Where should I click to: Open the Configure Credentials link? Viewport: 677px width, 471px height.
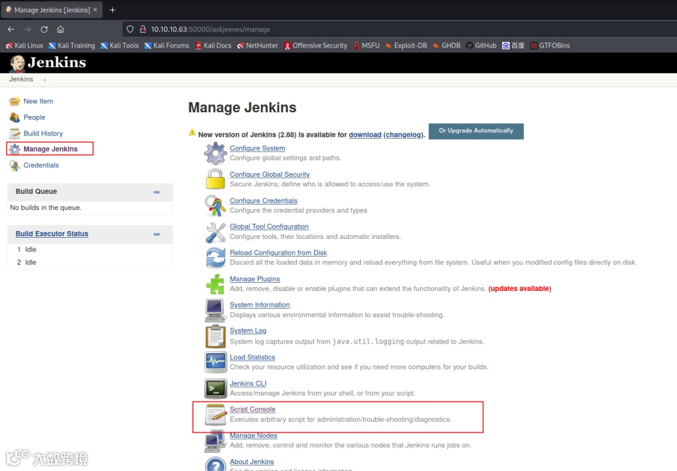[x=263, y=201]
